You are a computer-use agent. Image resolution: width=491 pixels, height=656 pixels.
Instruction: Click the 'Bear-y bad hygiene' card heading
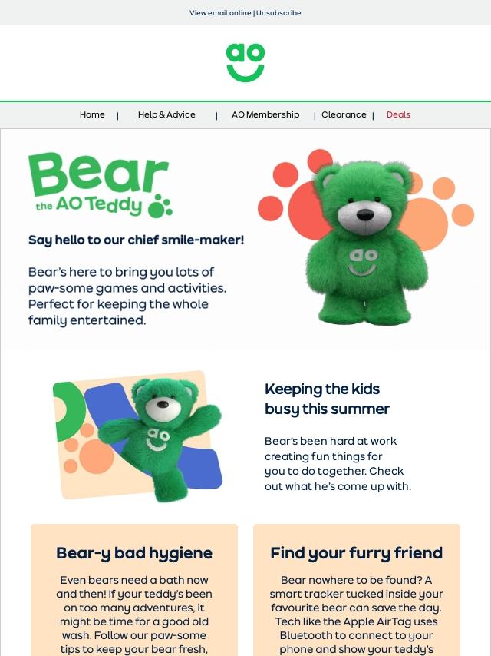click(134, 553)
